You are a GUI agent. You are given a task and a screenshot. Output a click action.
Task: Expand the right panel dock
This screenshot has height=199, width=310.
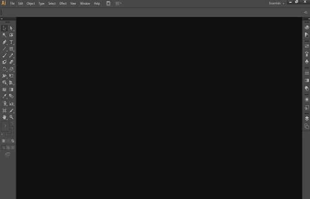309,19
